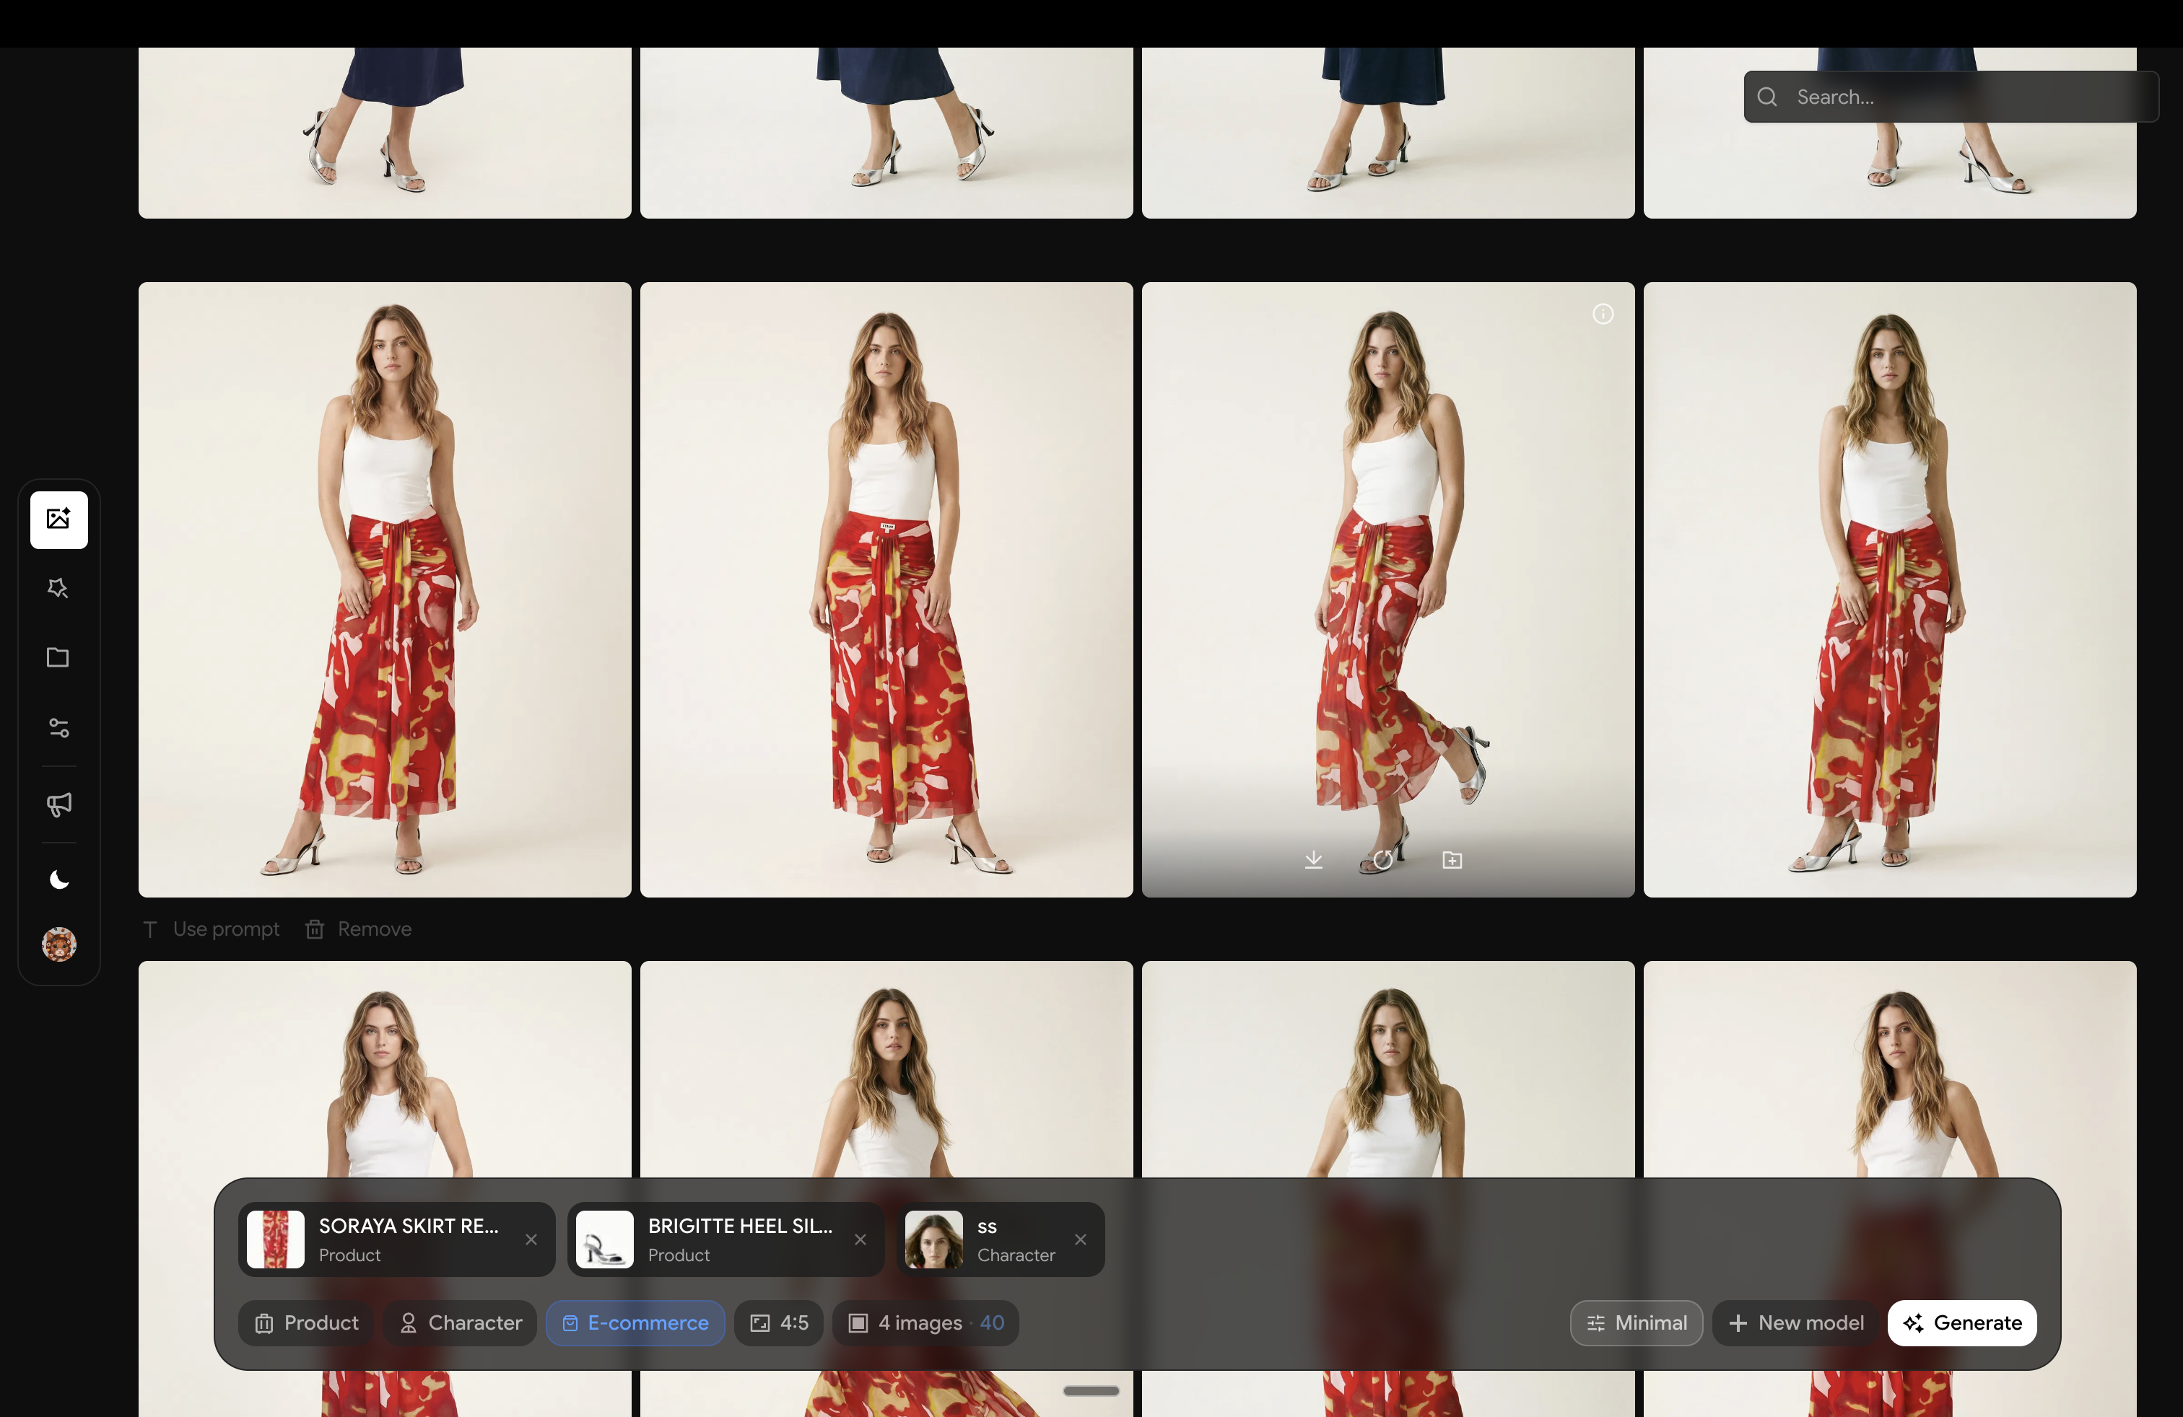This screenshot has height=1417, width=2183.
Task: Switch to Character mode in prompt bar
Action: click(x=460, y=1322)
